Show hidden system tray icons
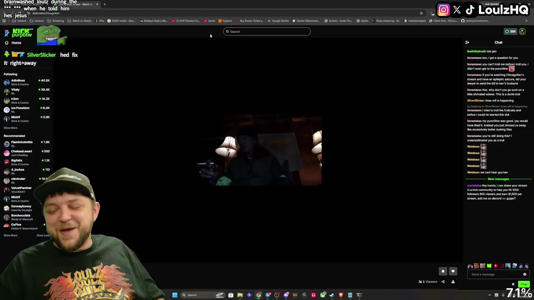 (x=490, y=295)
